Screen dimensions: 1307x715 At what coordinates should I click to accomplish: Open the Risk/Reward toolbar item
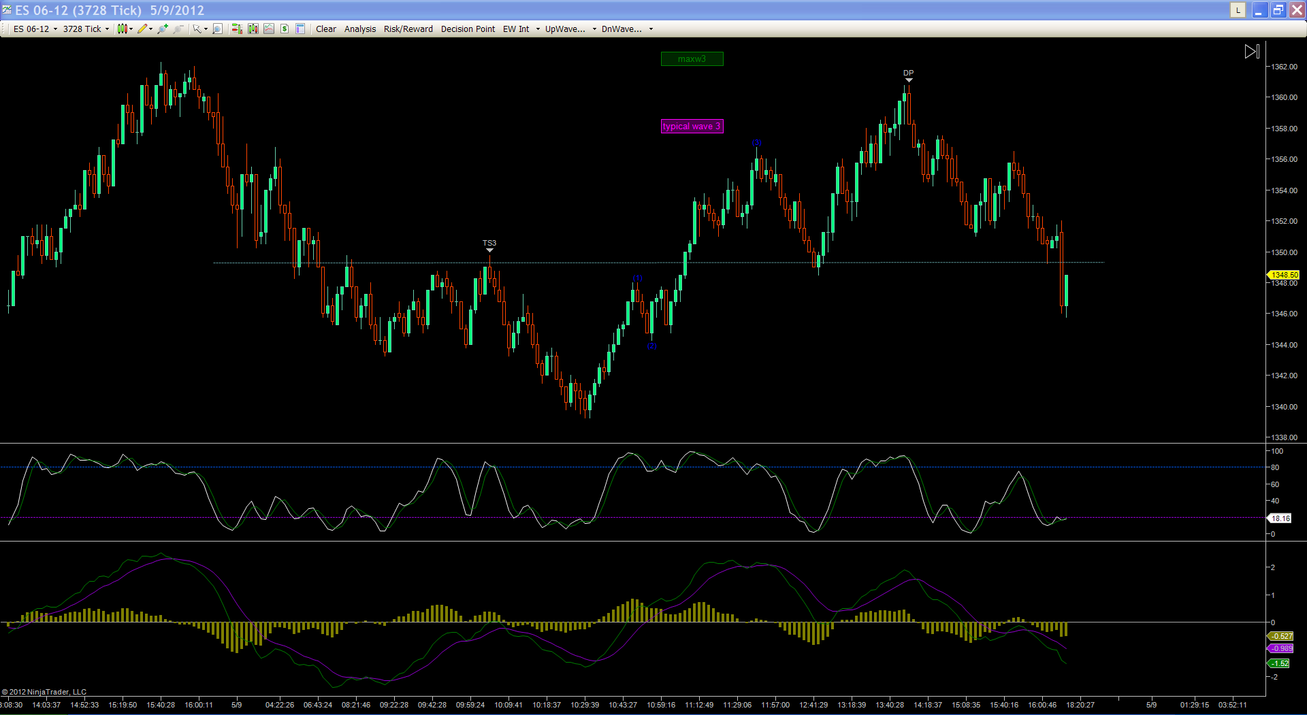pyautogui.click(x=408, y=29)
